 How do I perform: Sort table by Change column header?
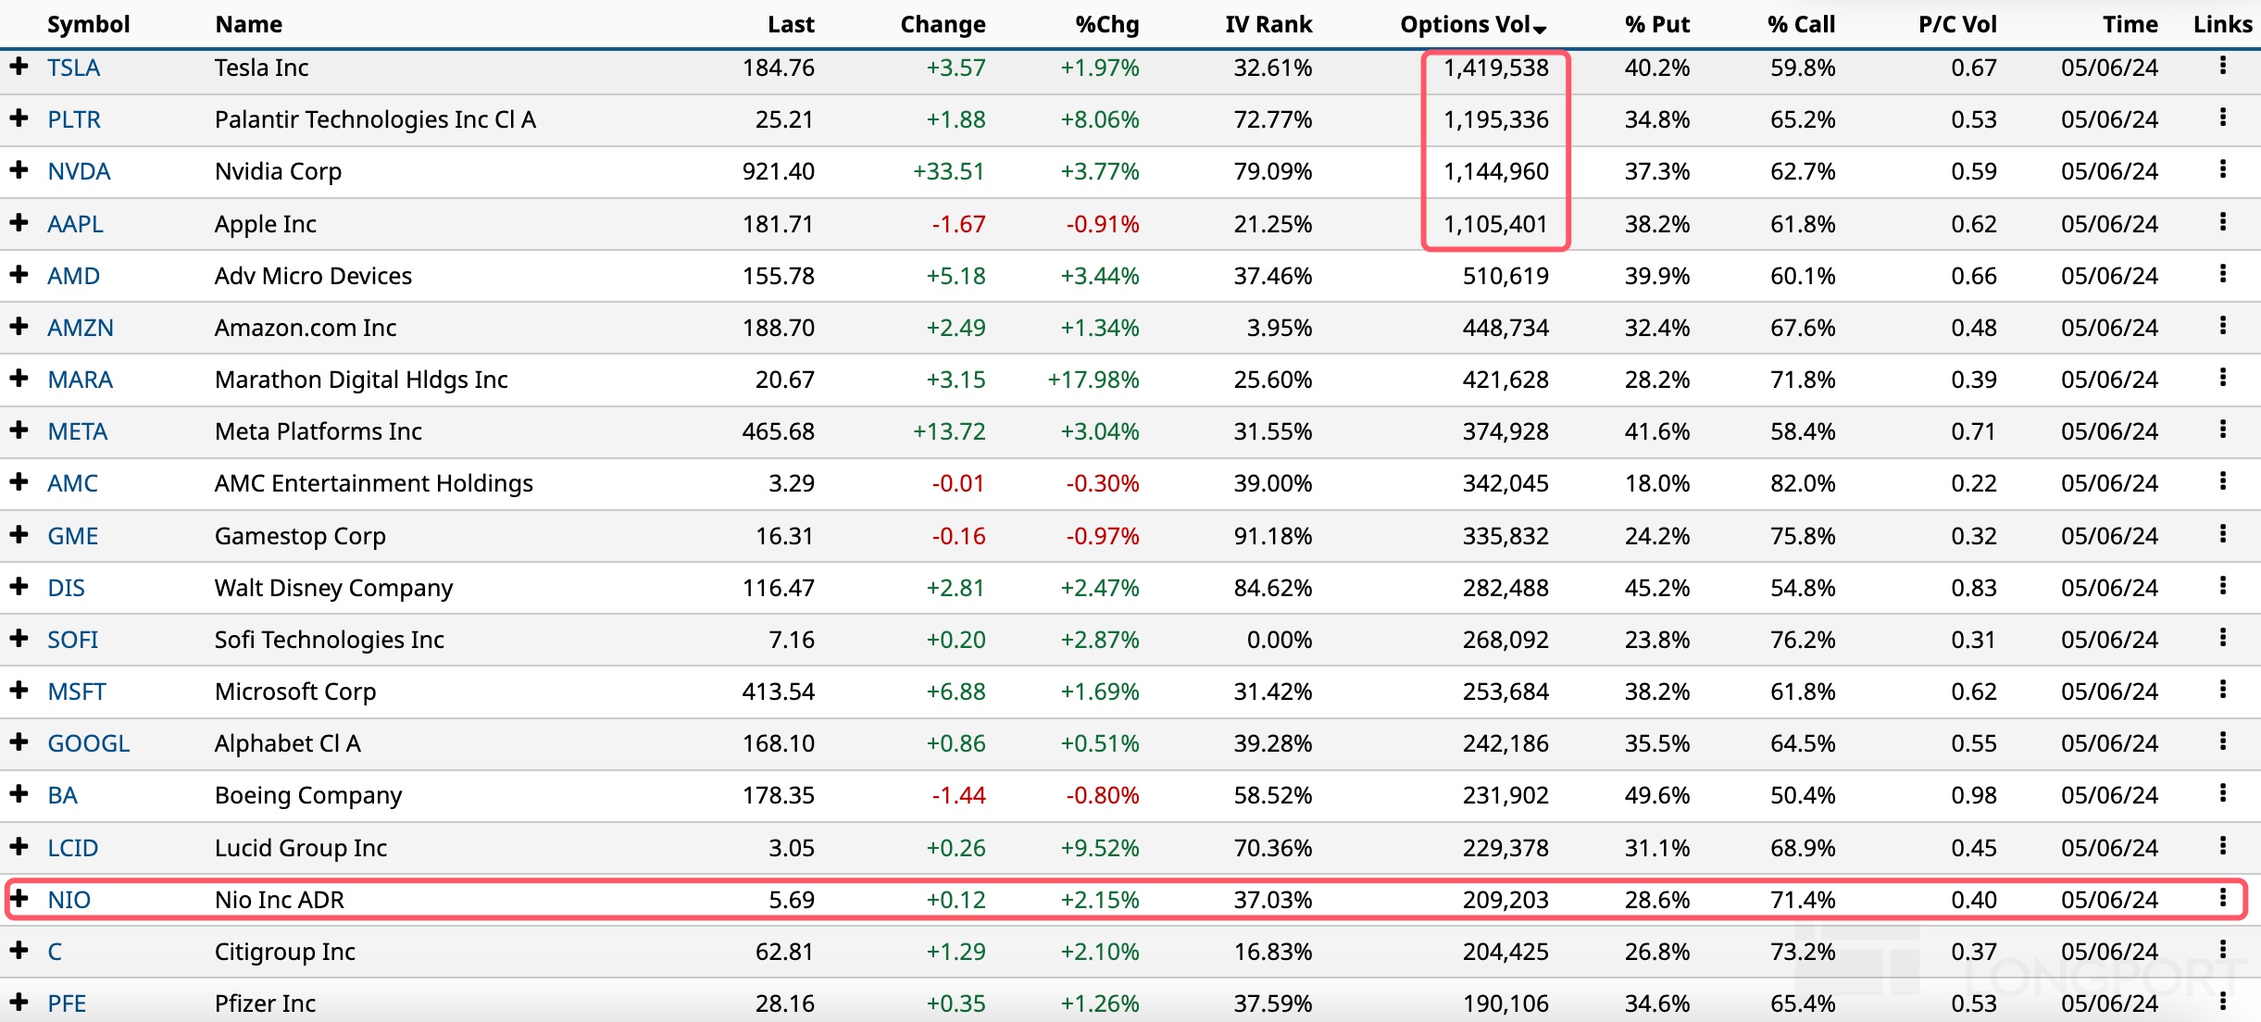pyautogui.click(x=943, y=24)
